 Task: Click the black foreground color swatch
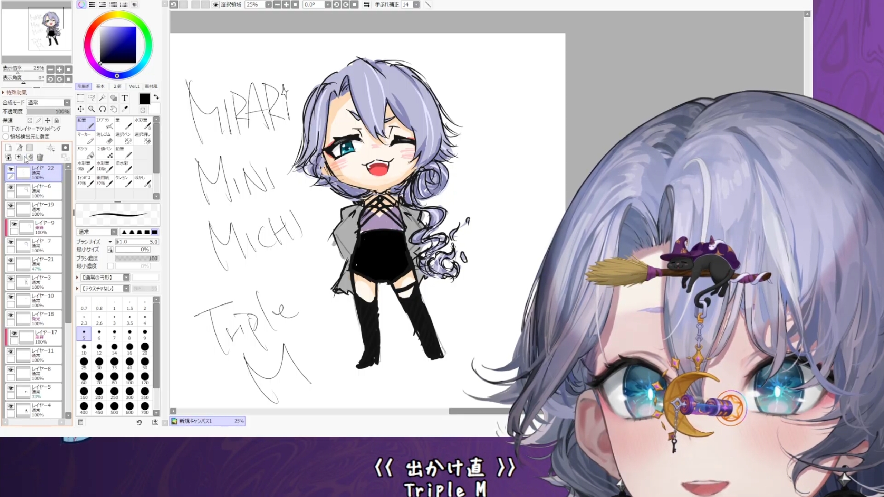coord(145,99)
